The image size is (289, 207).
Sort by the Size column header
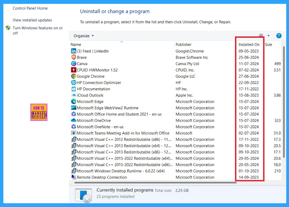[x=268, y=45]
